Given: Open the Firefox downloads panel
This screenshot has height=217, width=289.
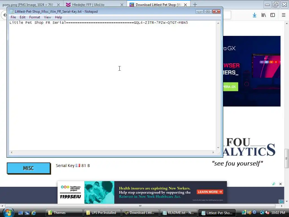Looking at the screenshot, I should [255, 15].
